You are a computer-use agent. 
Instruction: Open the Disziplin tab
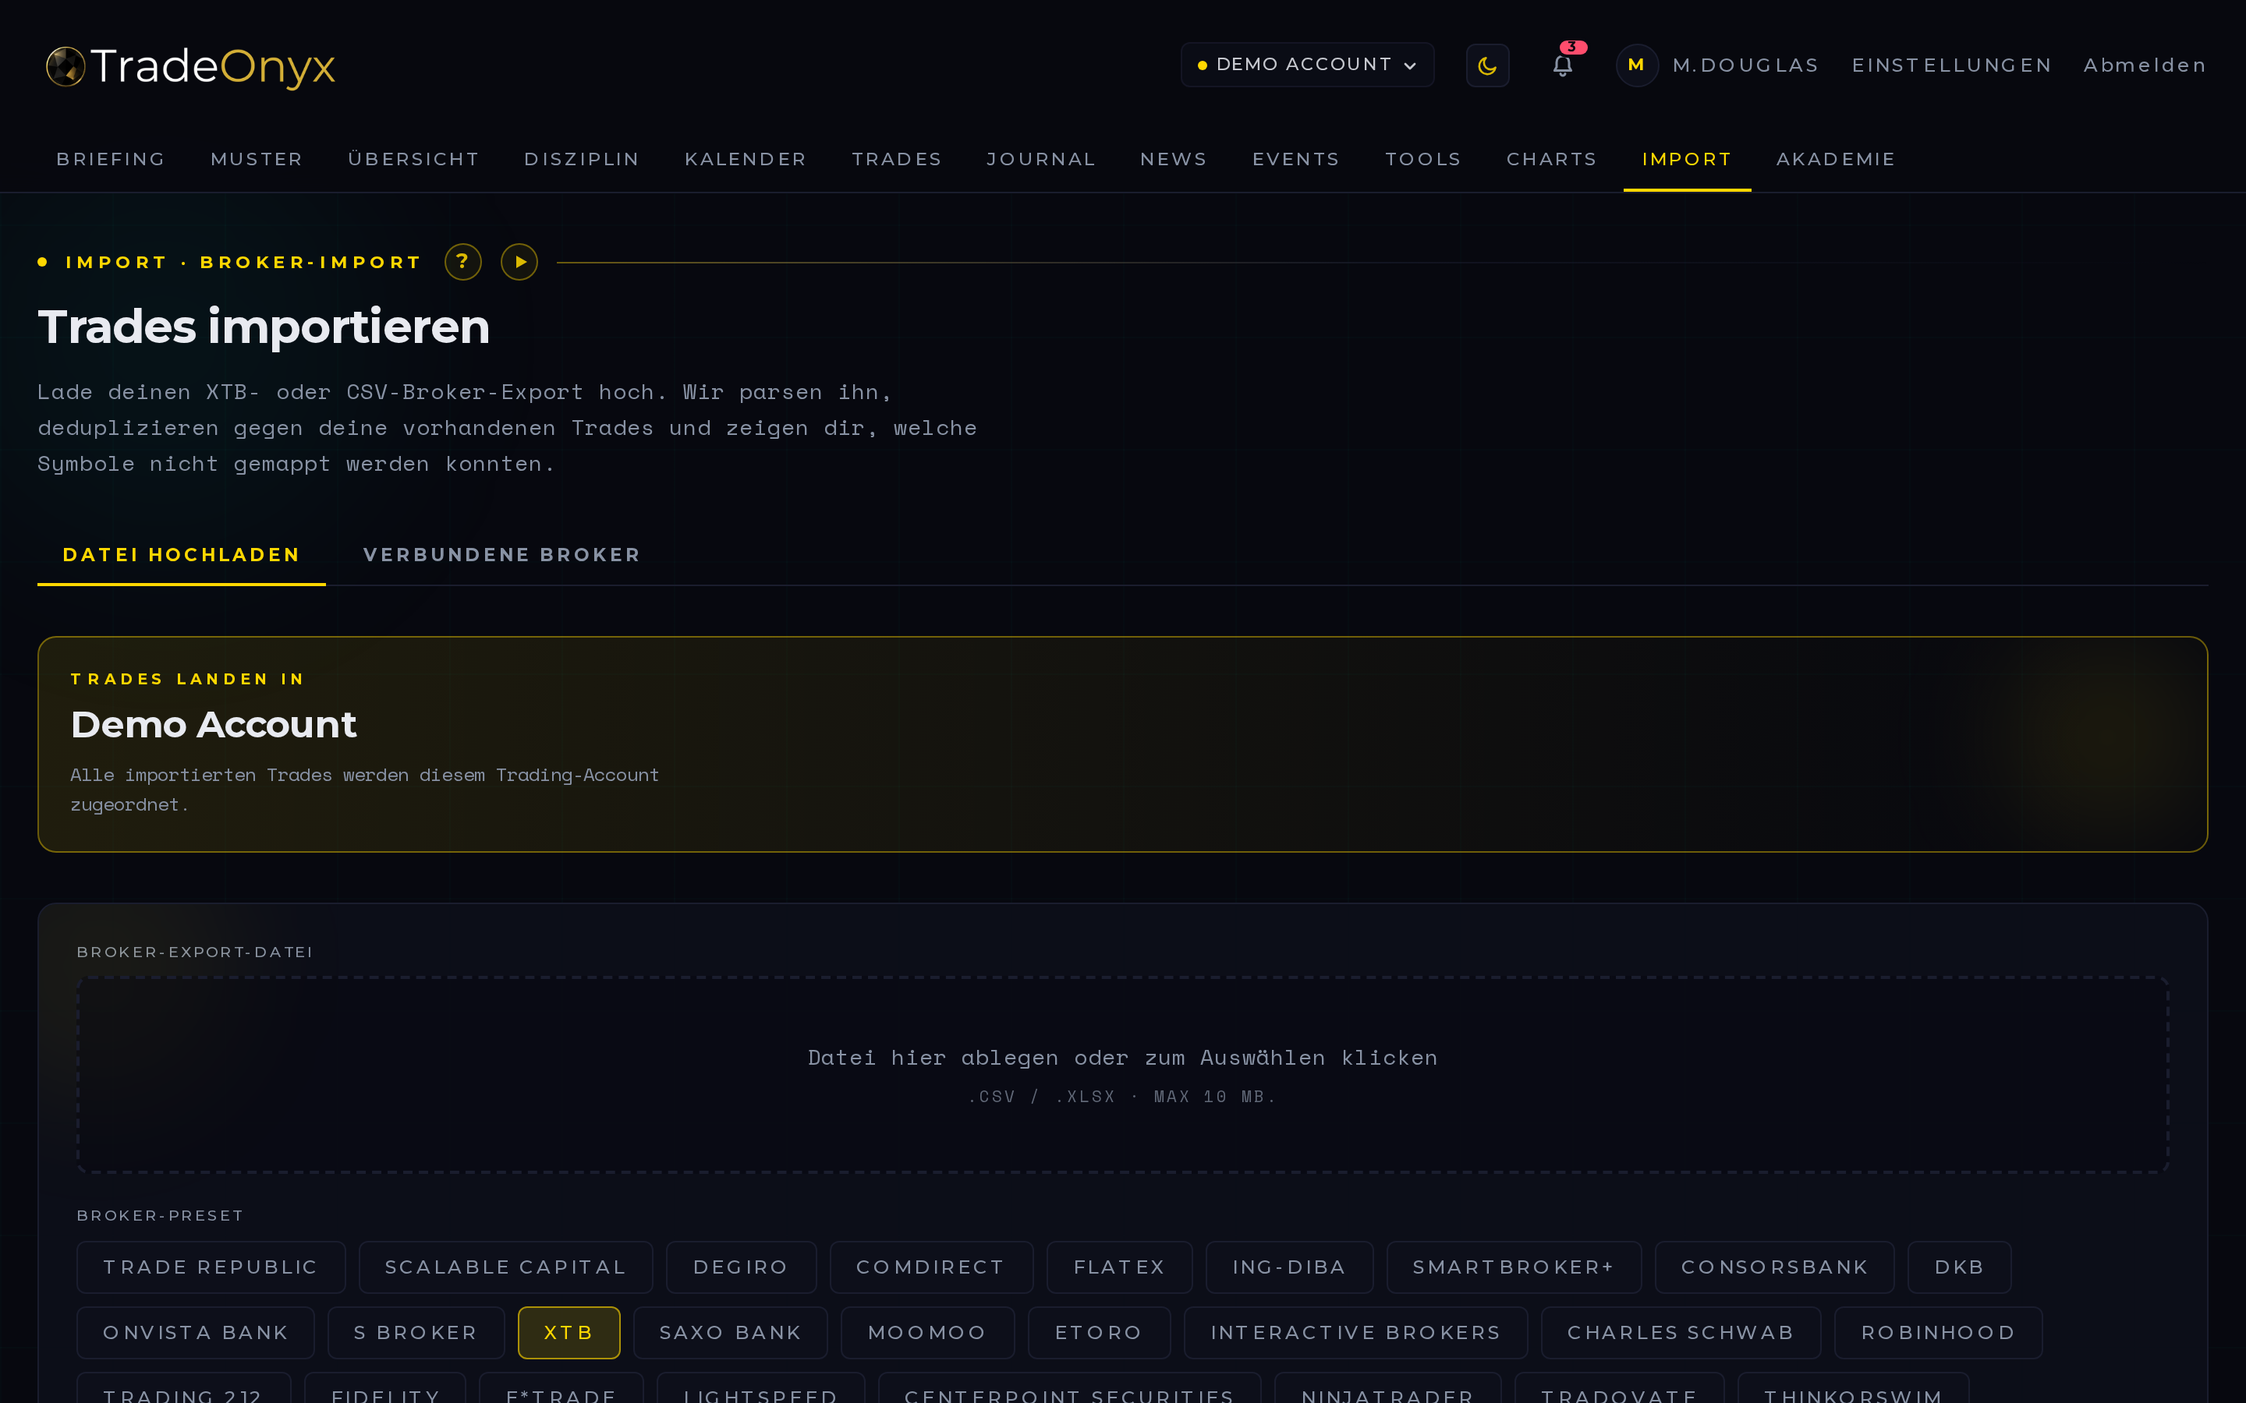(582, 159)
